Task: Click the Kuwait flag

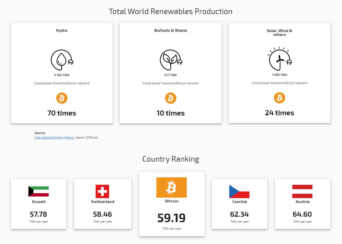Action: tap(38, 191)
